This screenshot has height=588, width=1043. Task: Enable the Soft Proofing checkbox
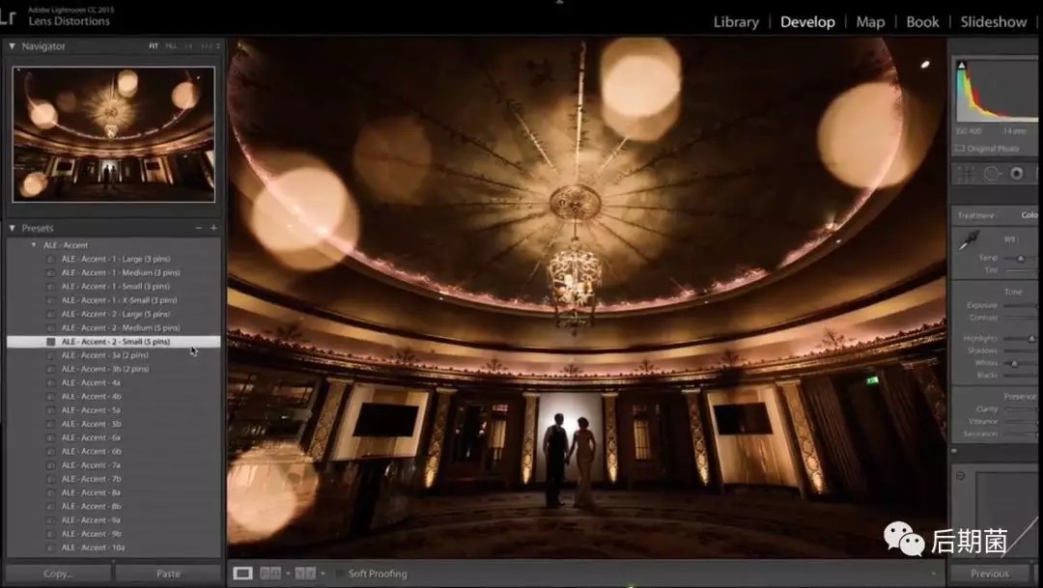click(340, 574)
